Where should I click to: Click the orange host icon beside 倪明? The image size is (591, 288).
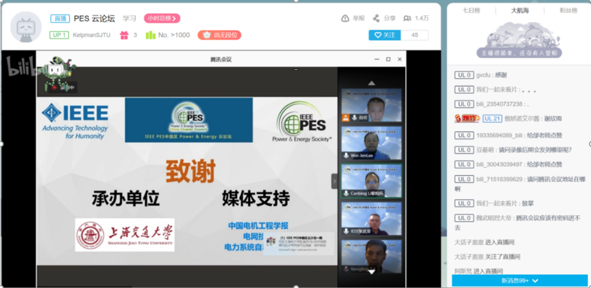pyautogui.click(x=345, y=118)
